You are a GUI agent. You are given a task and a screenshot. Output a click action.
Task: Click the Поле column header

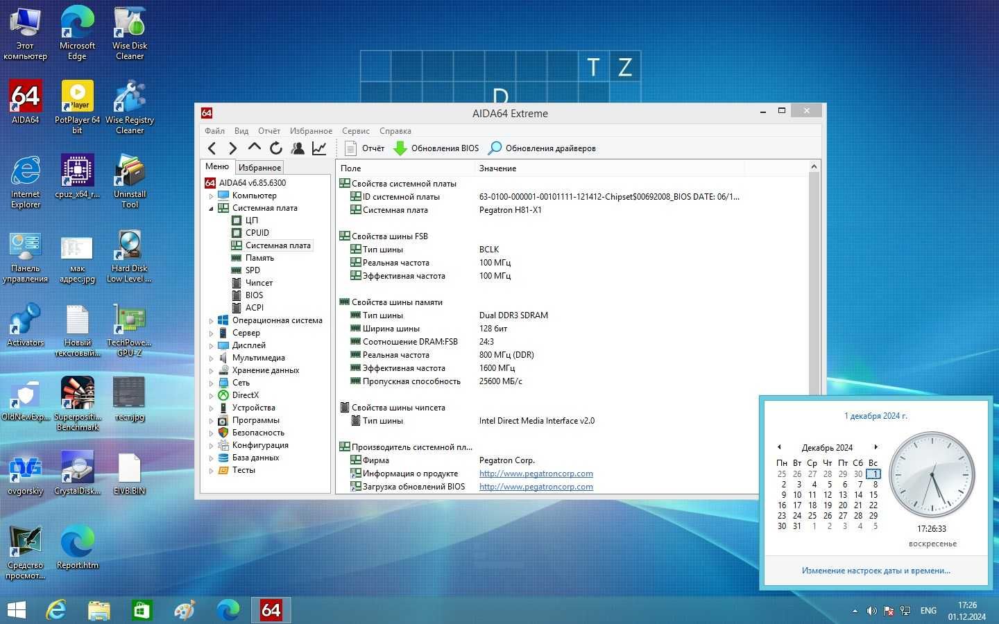click(405, 168)
